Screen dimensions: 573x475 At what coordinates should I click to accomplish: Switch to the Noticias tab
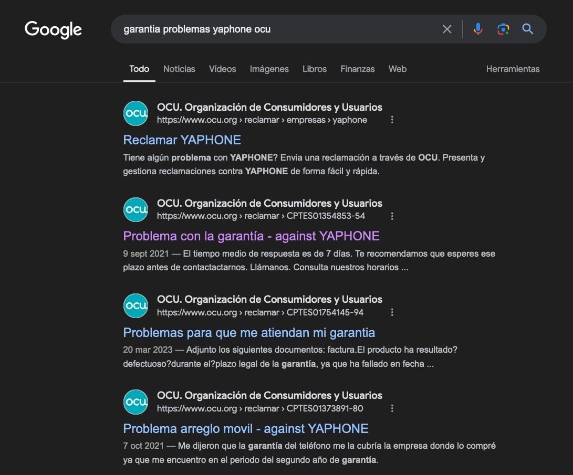[179, 69]
